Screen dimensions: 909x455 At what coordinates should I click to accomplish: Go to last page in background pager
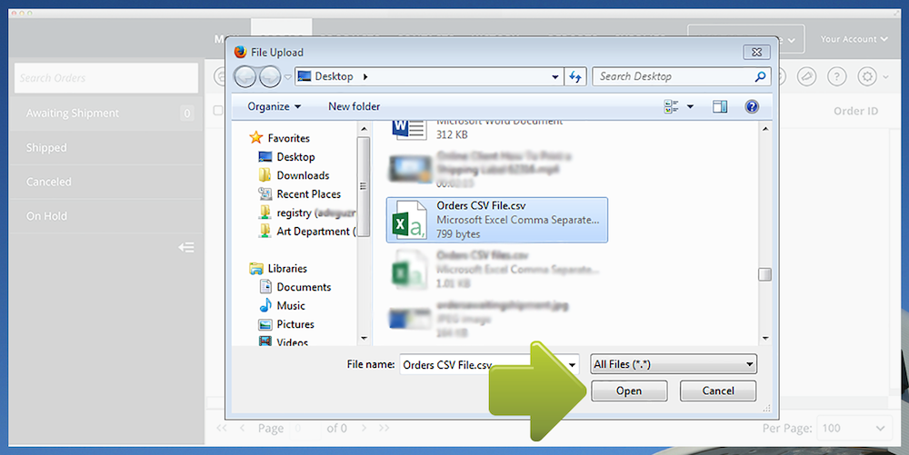tap(384, 429)
